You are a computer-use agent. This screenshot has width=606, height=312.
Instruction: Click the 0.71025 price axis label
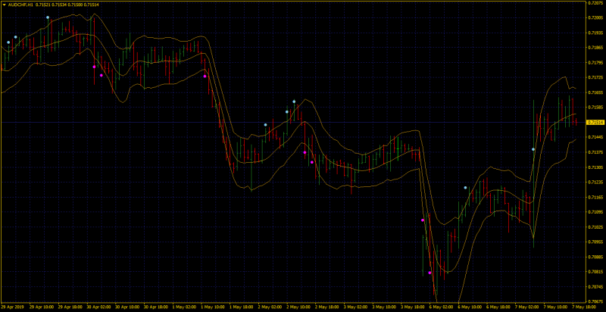pos(595,227)
